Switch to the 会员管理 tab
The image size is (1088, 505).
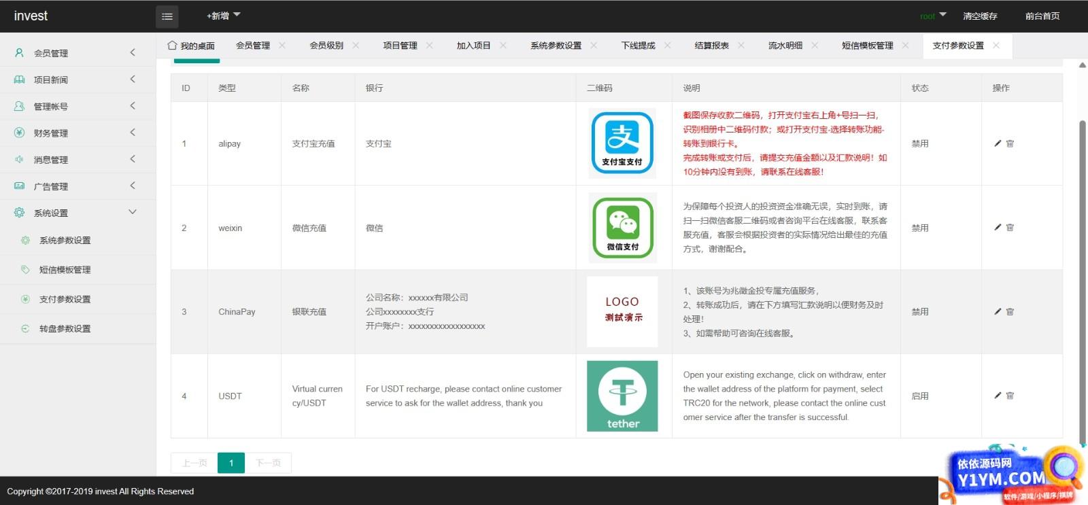(x=253, y=46)
